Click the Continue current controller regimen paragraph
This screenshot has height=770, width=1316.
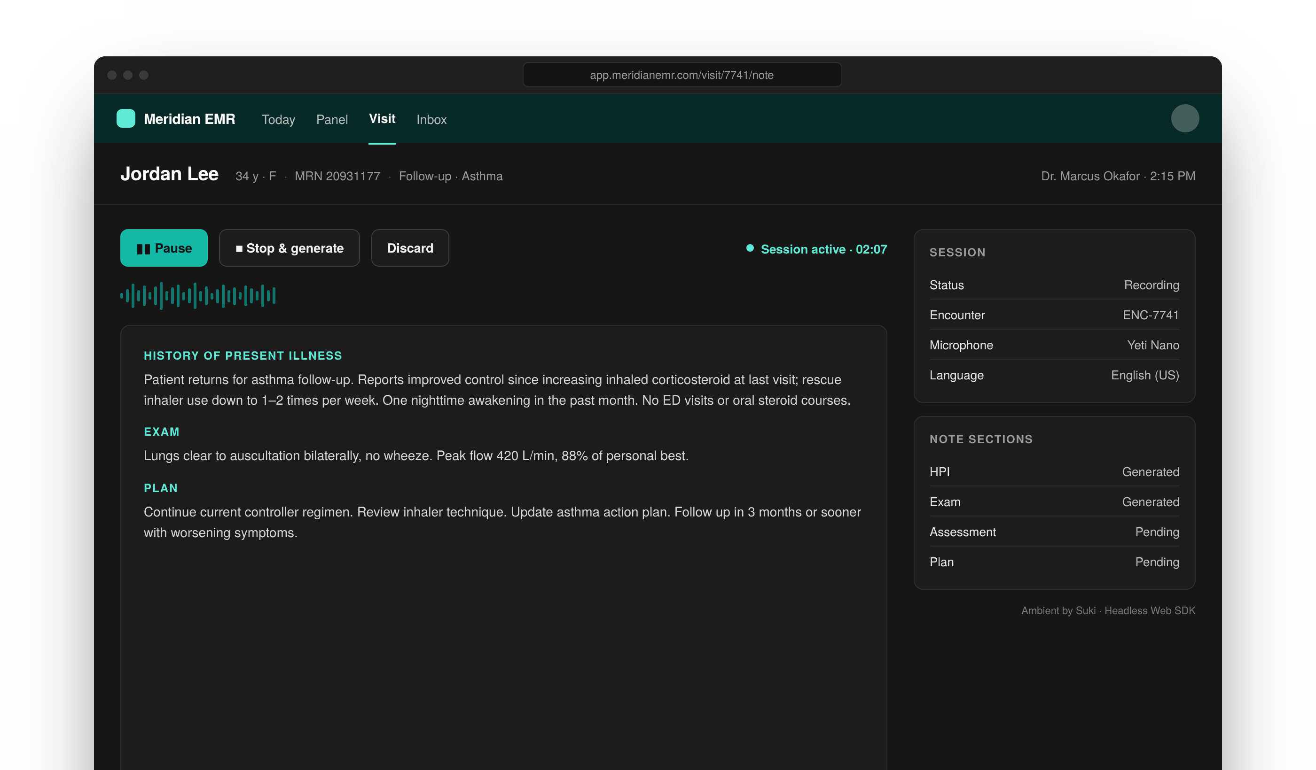tap(502, 522)
